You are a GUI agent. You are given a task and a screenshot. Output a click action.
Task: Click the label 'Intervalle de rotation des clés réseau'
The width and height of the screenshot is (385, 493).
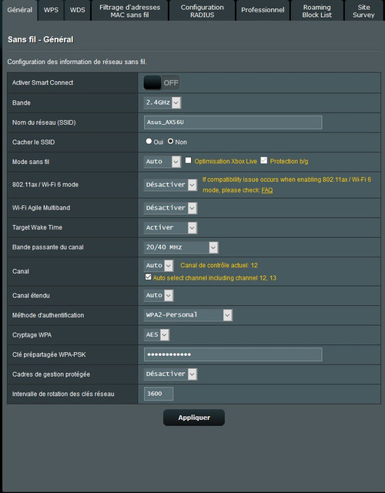(x=63, y=394)
